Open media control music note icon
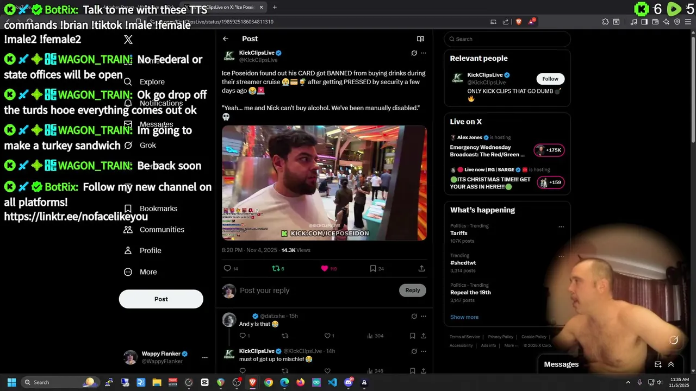This screenshot has width=696, height=391. (x=633, y=22)
